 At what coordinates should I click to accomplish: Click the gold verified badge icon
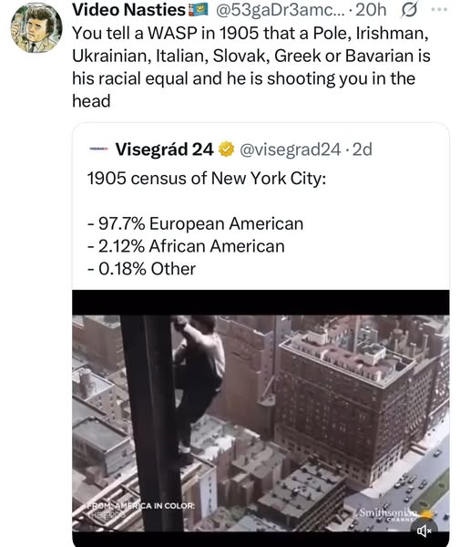(226, 150)
